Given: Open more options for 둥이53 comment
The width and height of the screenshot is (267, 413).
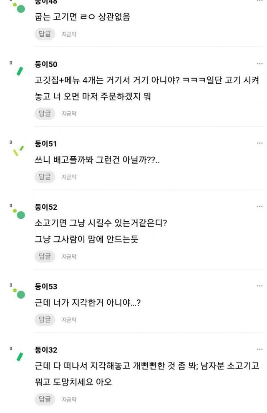Looking at the screenshot, I should tap(259, 286).
